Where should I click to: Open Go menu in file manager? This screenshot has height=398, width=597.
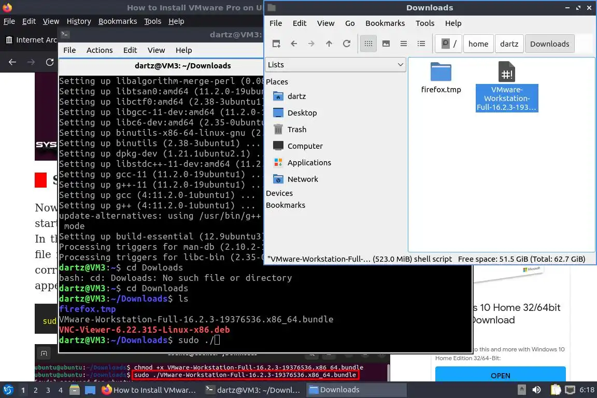click(349, 23)
